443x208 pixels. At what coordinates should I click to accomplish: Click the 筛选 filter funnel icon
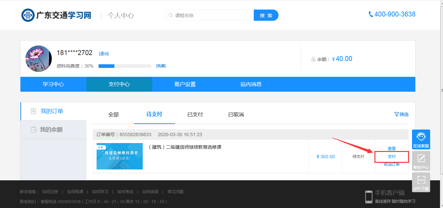[397, 114]
